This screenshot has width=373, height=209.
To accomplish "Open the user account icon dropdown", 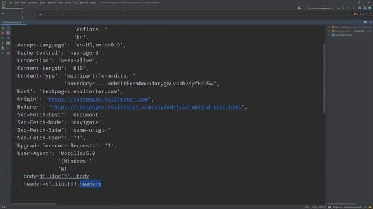I will coord(300,8).
